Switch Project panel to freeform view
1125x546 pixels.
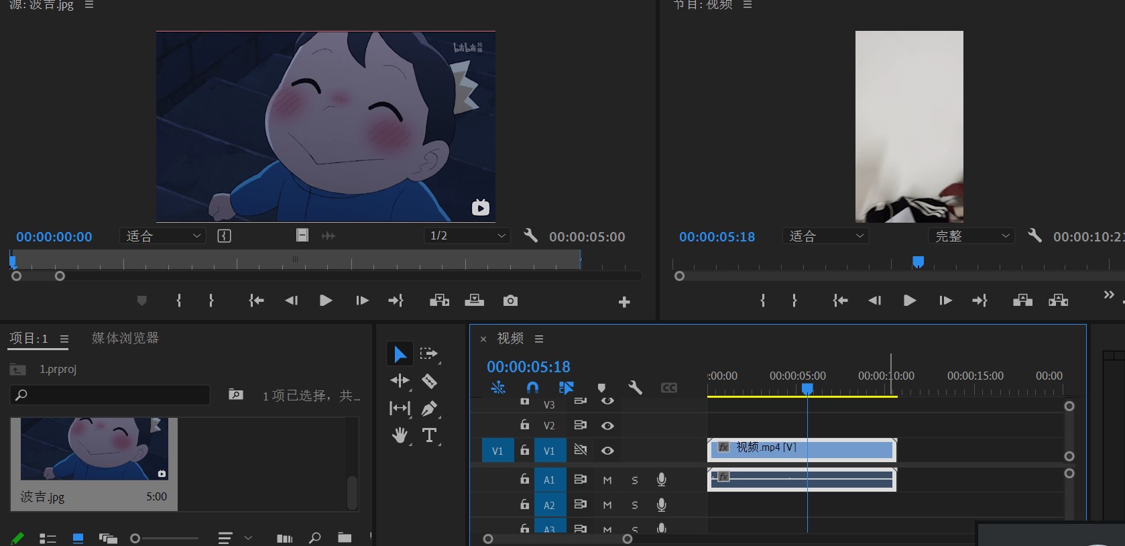point(108,538)
